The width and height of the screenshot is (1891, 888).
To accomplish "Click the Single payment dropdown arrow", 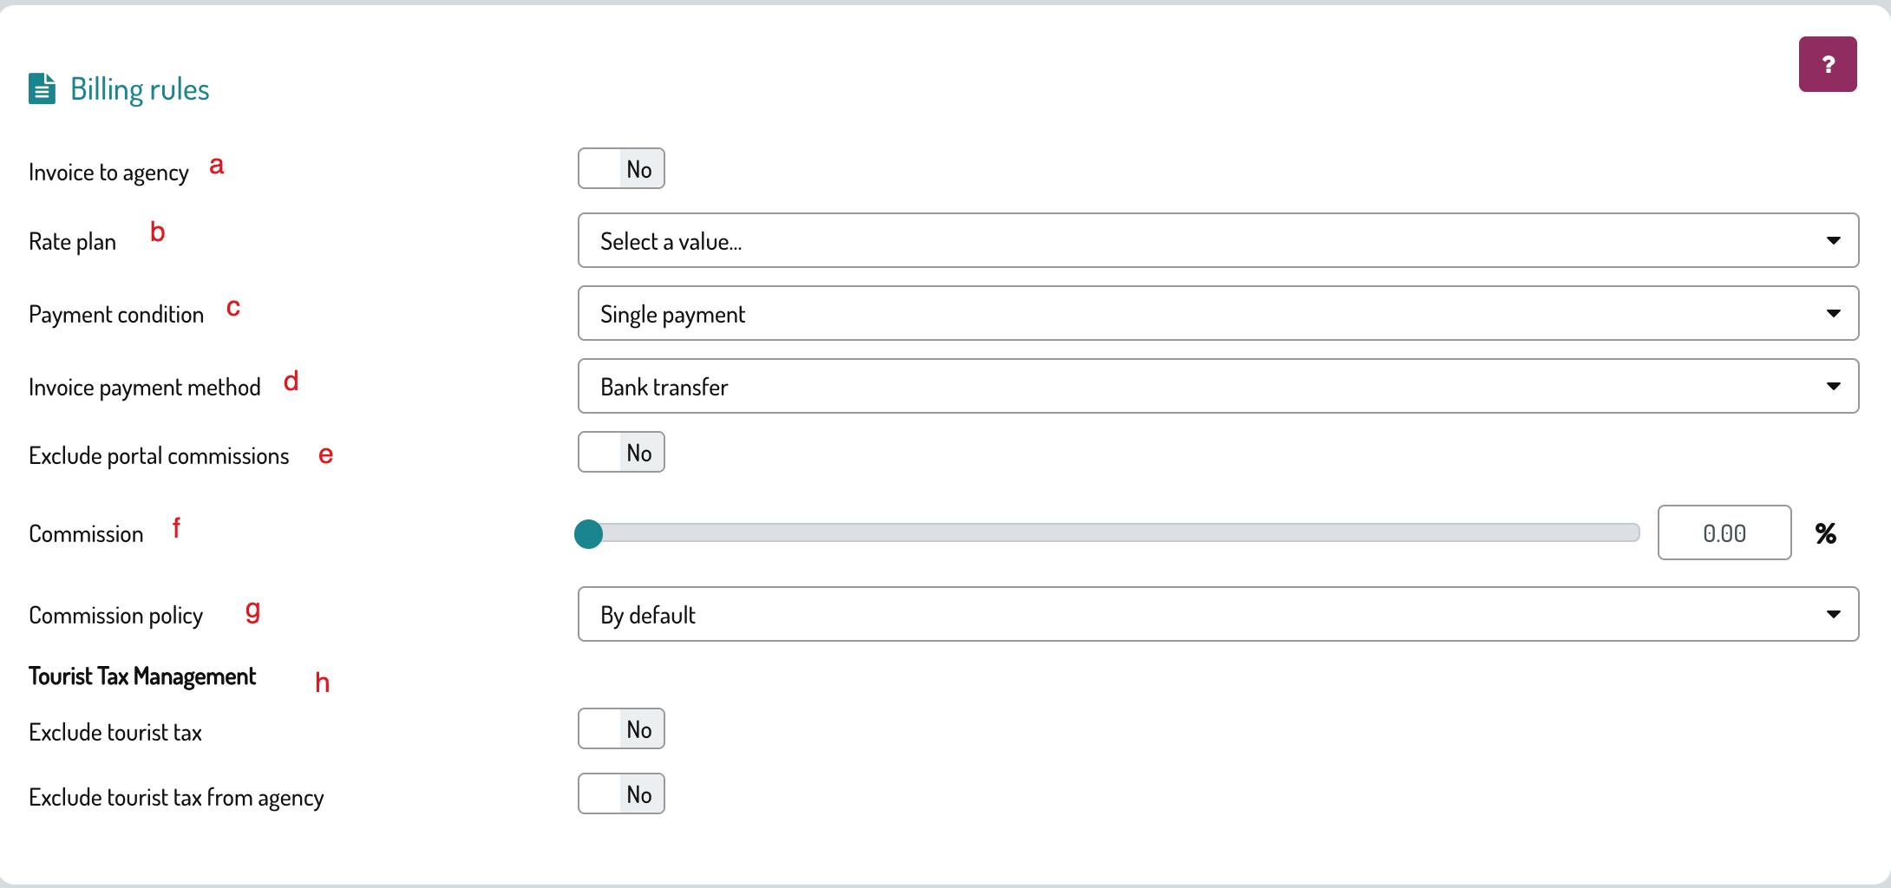I will [1833, 313].
